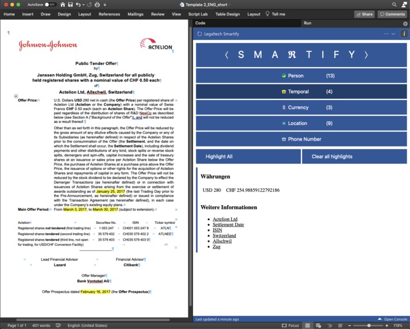Screen dimensions: 410x329
Task: Switch to Print Layout view icon
Action: point(307,326)
